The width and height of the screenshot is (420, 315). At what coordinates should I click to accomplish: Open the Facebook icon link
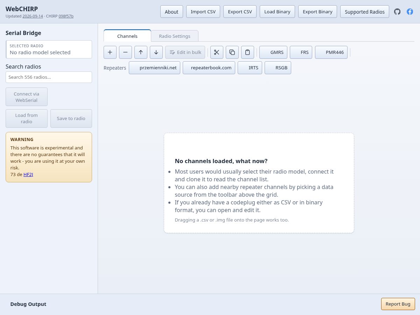pos(410,12)
